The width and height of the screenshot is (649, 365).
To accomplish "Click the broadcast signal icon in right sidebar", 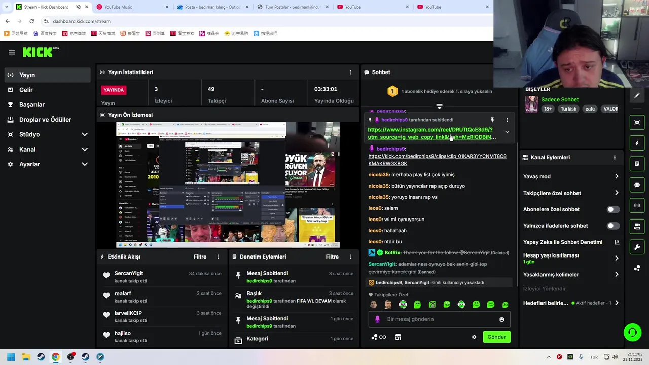I will 637,205.
